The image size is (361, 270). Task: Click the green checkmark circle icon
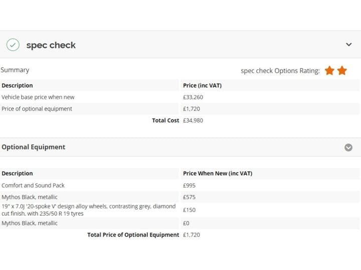(x=13, y=45)
